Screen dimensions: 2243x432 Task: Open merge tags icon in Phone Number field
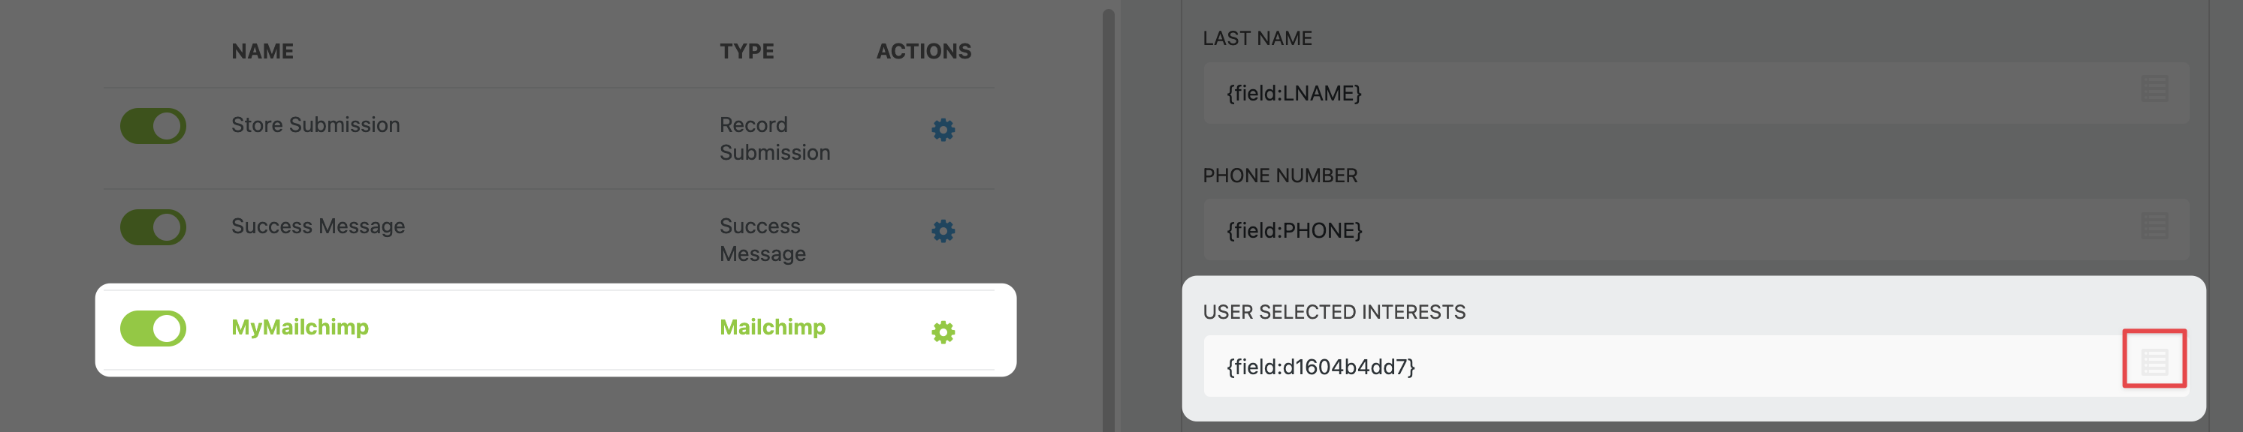[2154, 226]
